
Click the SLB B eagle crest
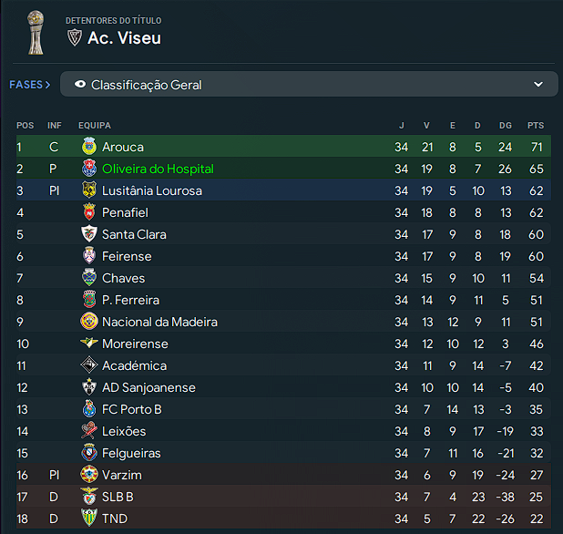pyautogui.click(x=88, y=496)
